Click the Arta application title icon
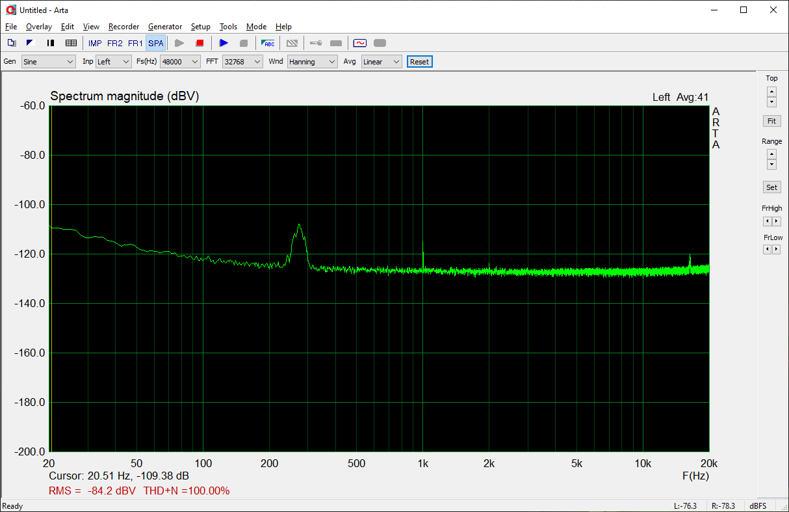The height and width of the screenshot is (512, 789). tap(10, 10)
